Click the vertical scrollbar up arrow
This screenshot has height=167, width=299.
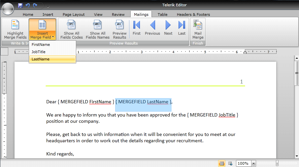point(296,58)
